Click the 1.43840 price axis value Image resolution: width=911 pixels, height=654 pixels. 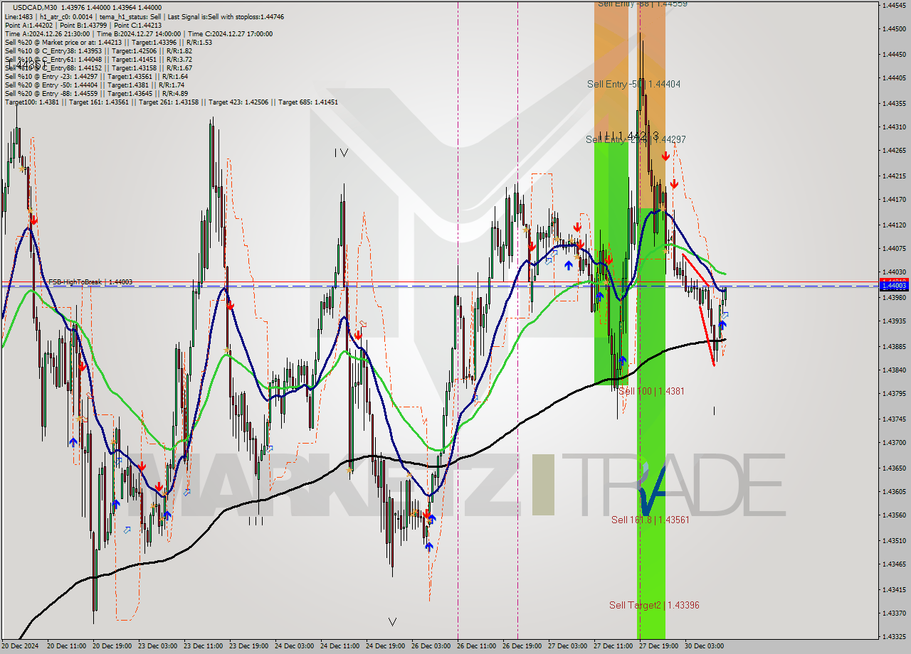[x=894, y=370]
